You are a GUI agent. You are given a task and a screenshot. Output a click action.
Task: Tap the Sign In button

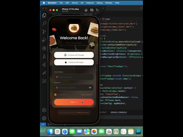point(74,102)
